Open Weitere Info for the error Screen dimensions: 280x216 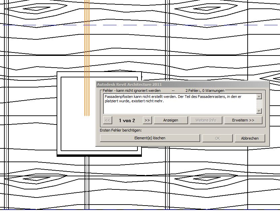click(206, 120)
